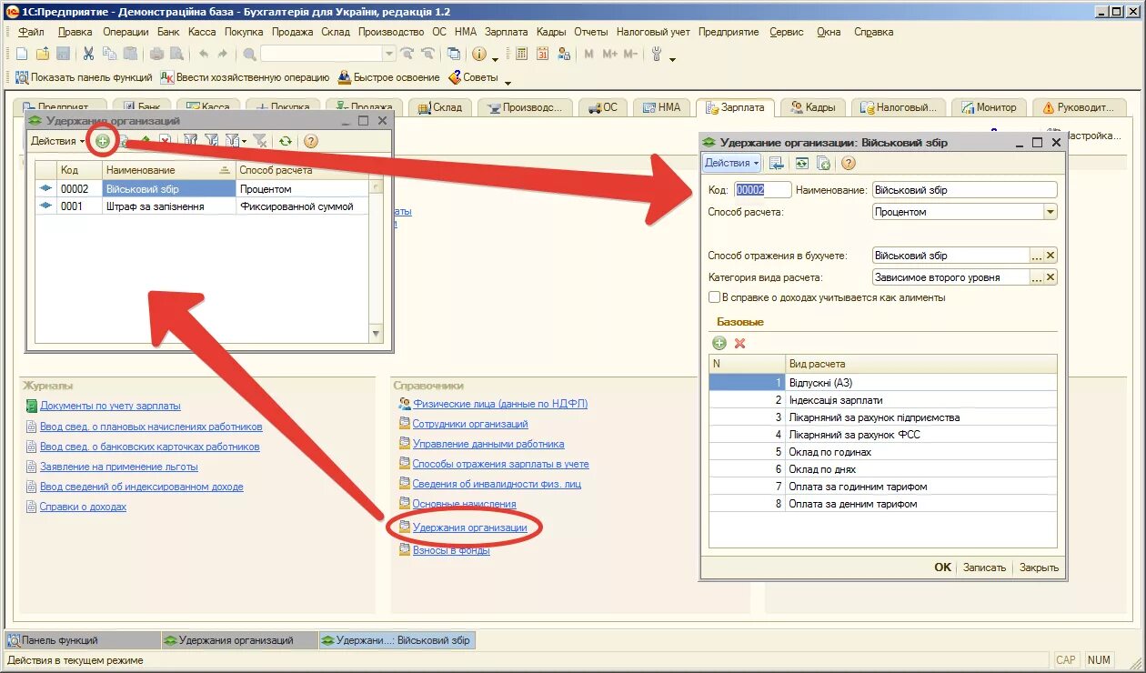Viewport: 1146px width, 673px height.
Task: Open Документы по учету зарплаты link
Action: point(110,406)
